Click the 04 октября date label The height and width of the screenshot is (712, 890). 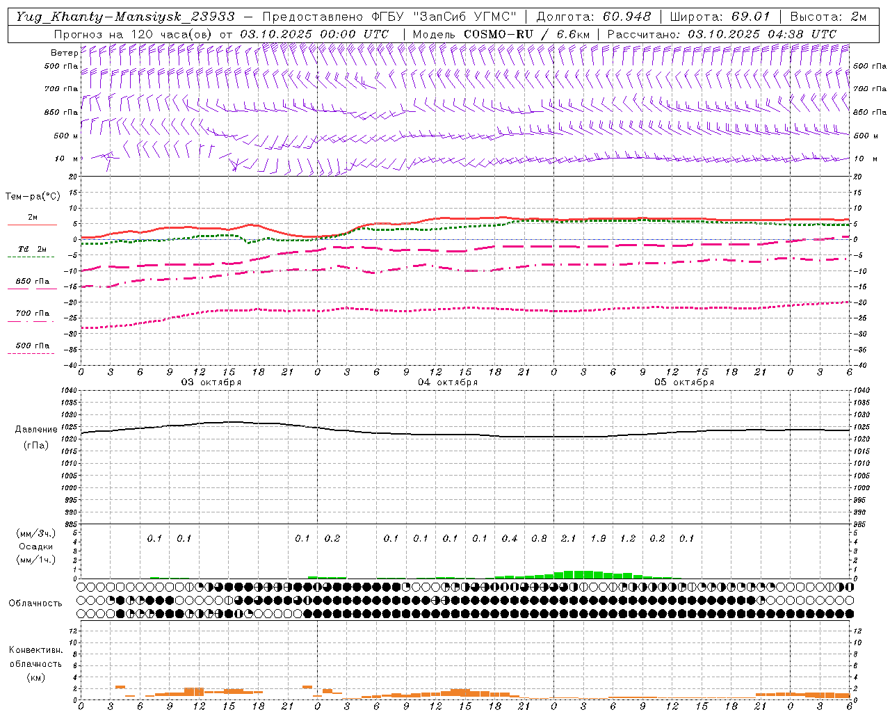coord(448,382)
